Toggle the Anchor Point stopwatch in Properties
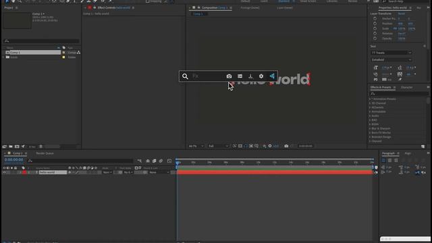 [375, 19]
